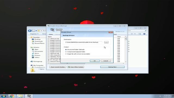Confirm backup with the OK button
This screenshot has height=98, width=174.
coord(95,61)
